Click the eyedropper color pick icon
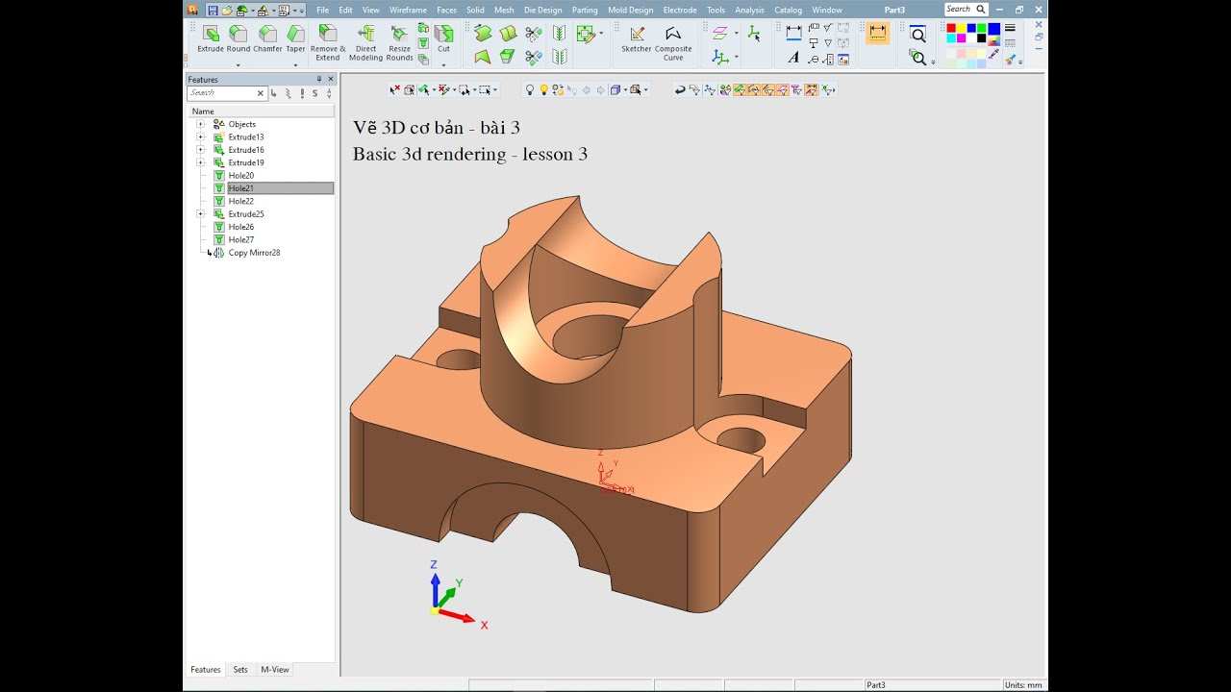Viewport: 1231px width, 692px height. click(x=994, y=56)
